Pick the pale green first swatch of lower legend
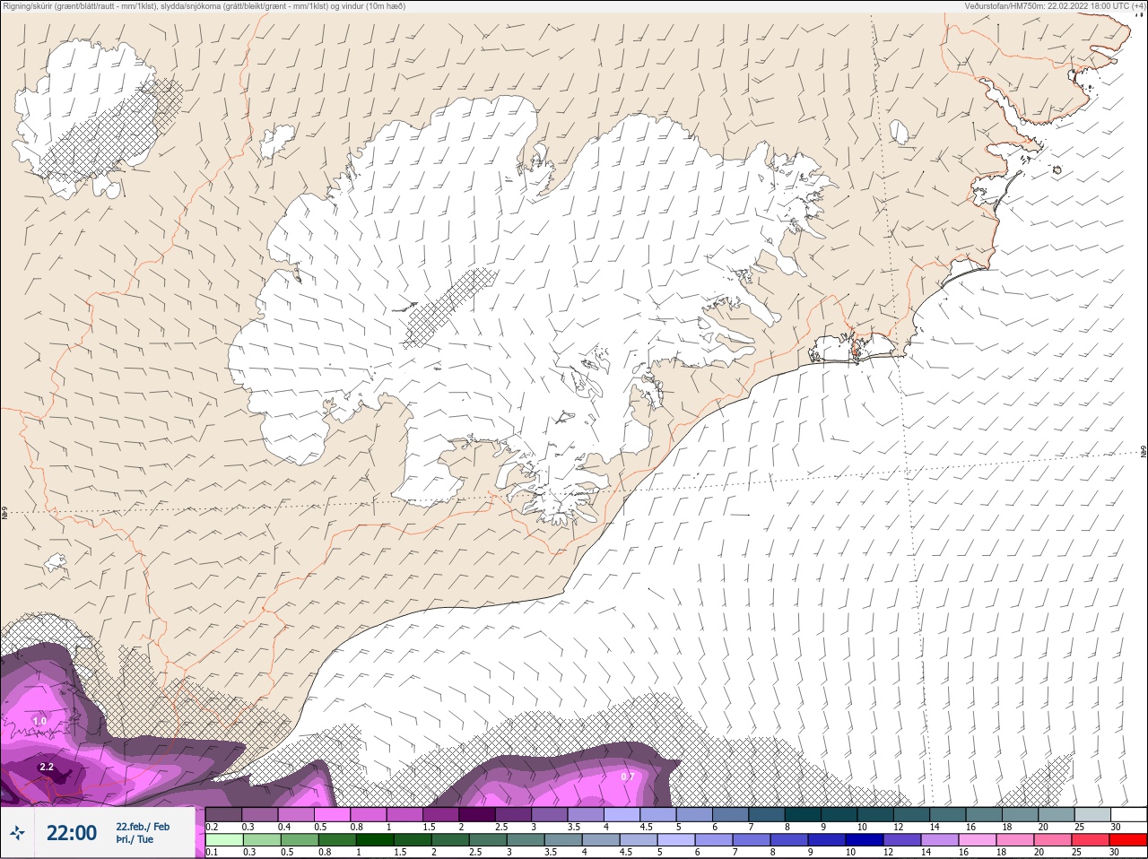This screenshot has height=859, width=1148. (224, 840)
